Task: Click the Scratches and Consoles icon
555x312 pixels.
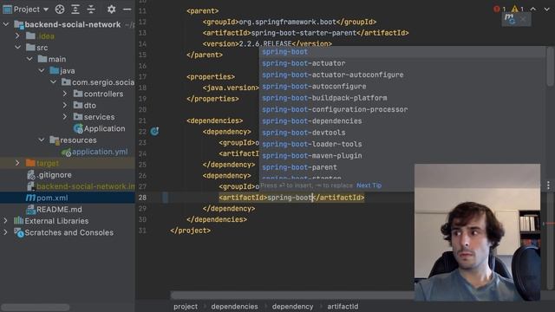Action: [19, 232]
